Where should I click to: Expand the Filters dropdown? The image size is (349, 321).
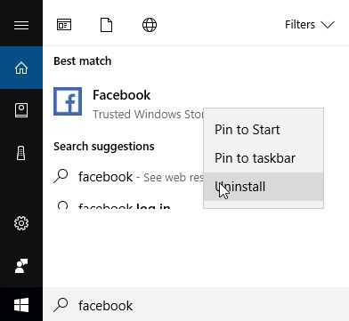coord(310,25)
